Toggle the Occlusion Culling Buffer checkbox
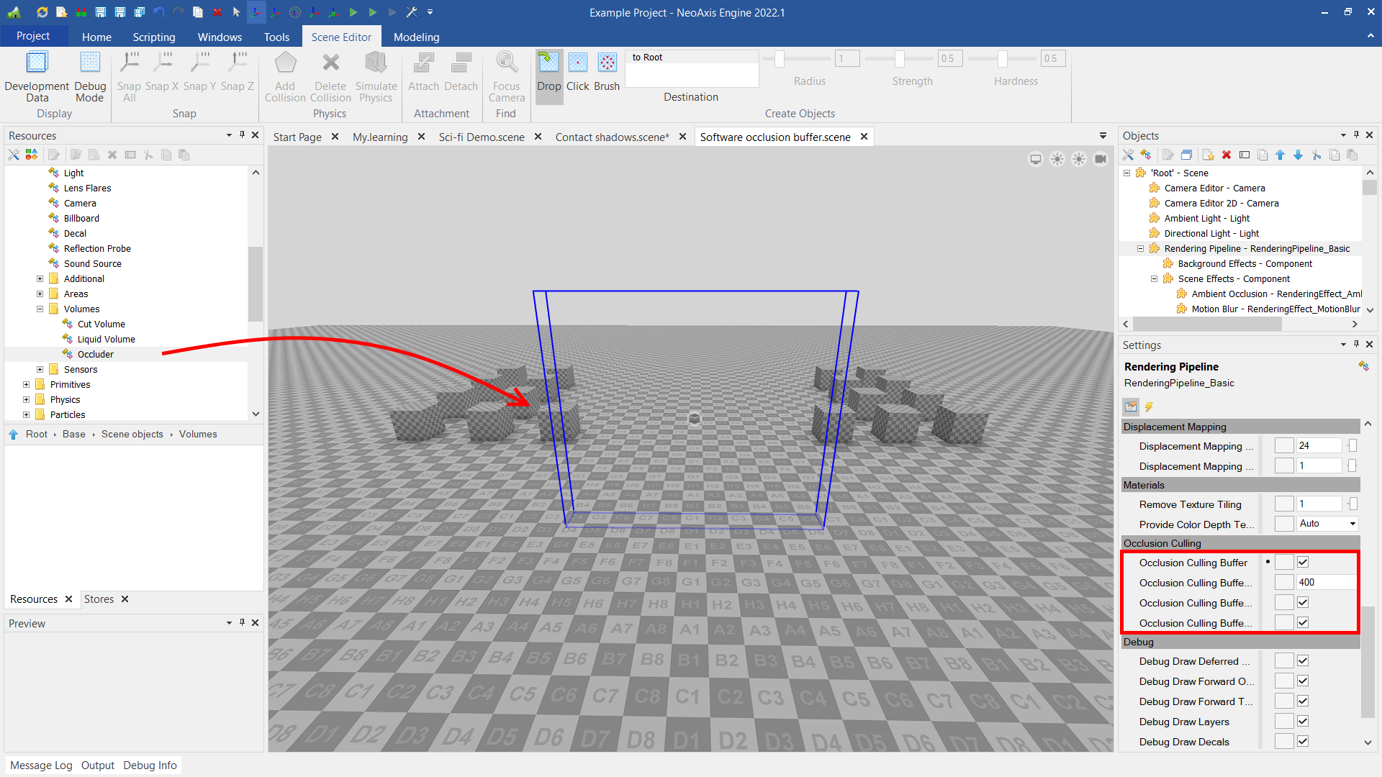This screenshot has height=777, width=1382. tap(1303, 563)
